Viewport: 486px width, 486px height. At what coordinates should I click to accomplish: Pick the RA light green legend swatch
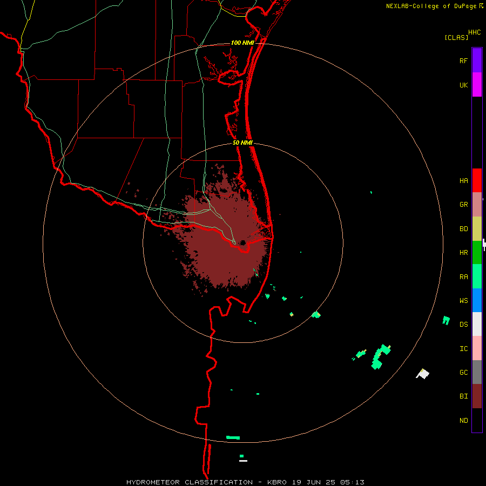coord(477,276)
